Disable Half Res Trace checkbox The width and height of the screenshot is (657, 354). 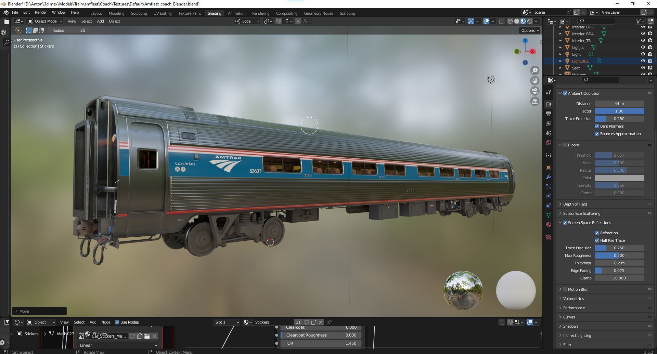(597, 240)
